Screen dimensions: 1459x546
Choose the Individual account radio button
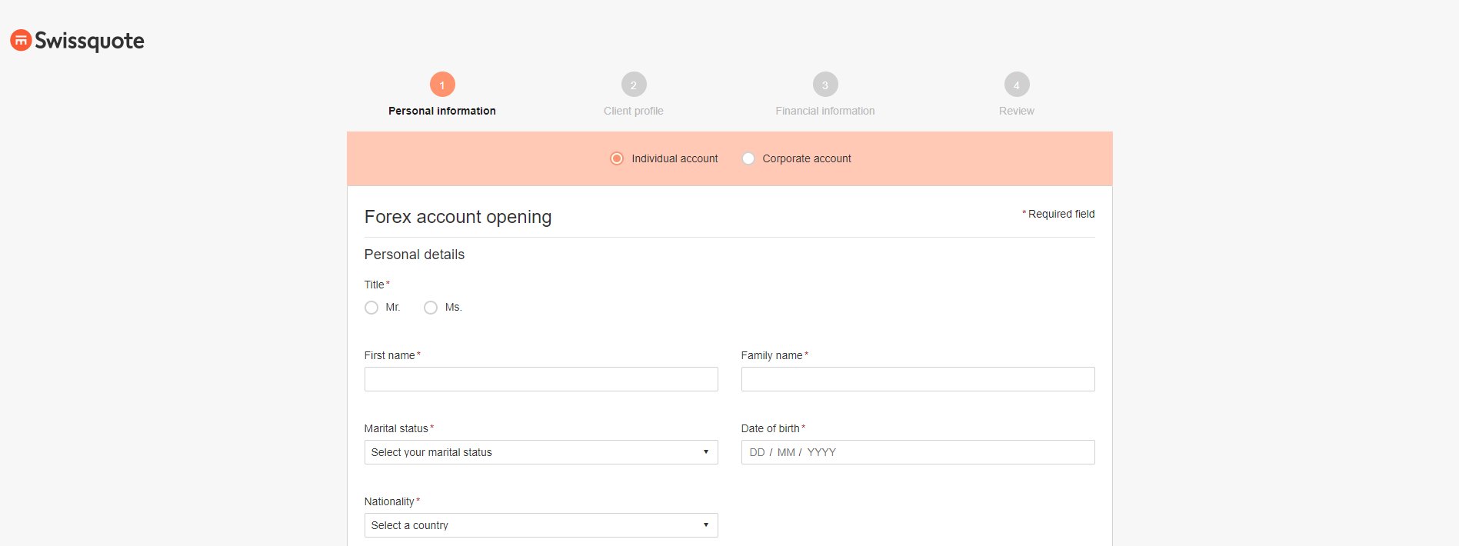[x=617, y=158]
